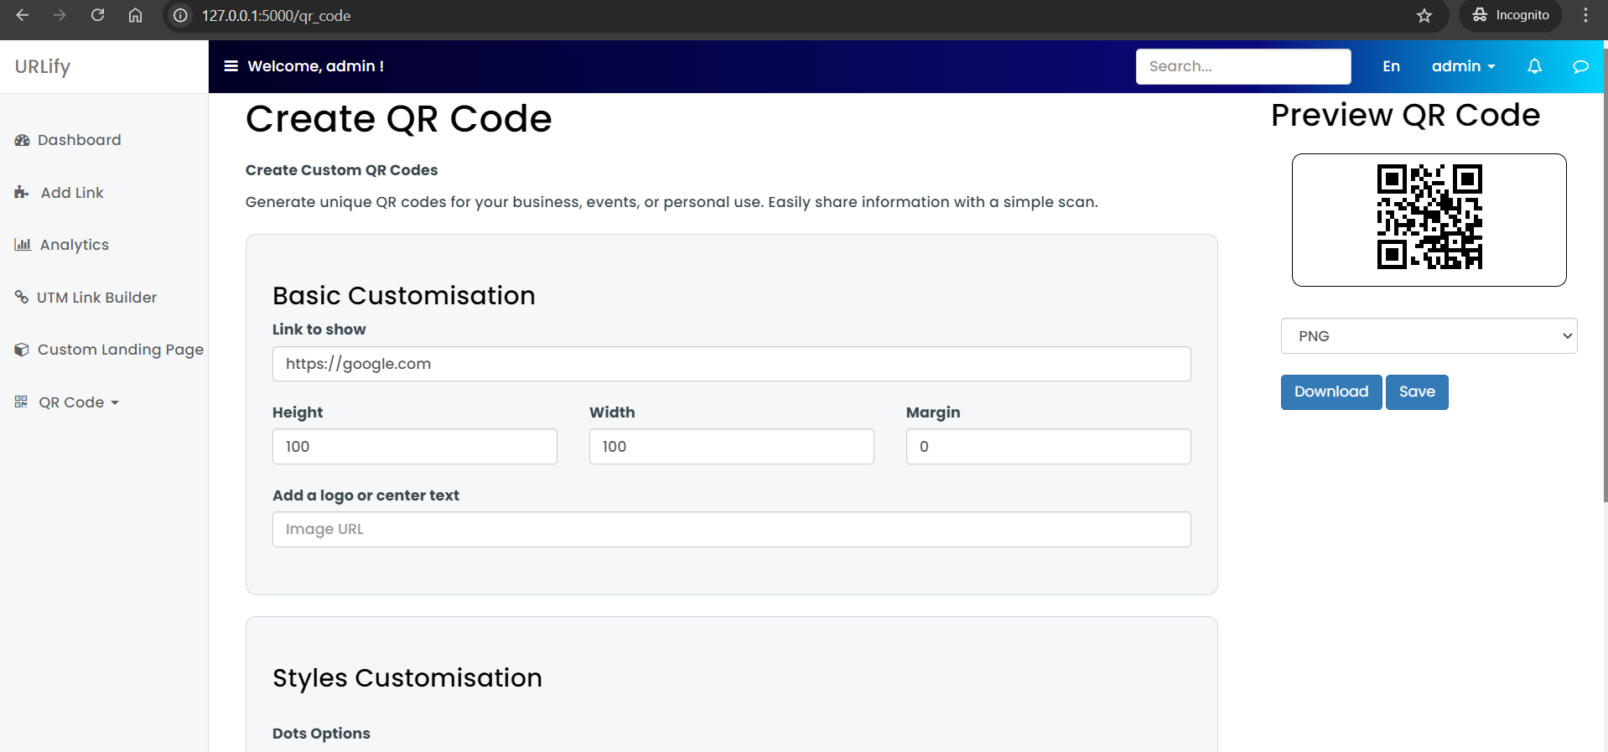1608x752 pixels.
Task: Click 'Create QR Code' heading
Action: tap(398, 119)
